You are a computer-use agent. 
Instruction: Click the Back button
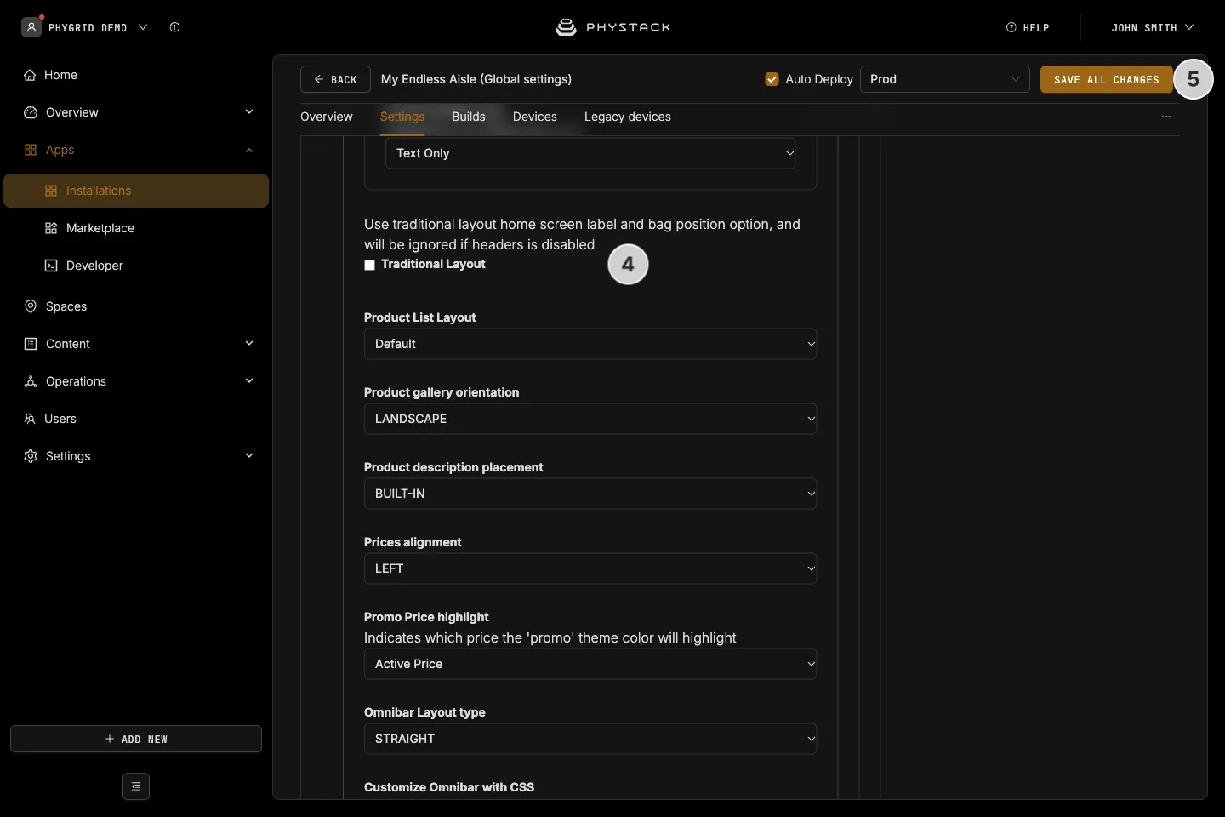(x=335, y=79)
